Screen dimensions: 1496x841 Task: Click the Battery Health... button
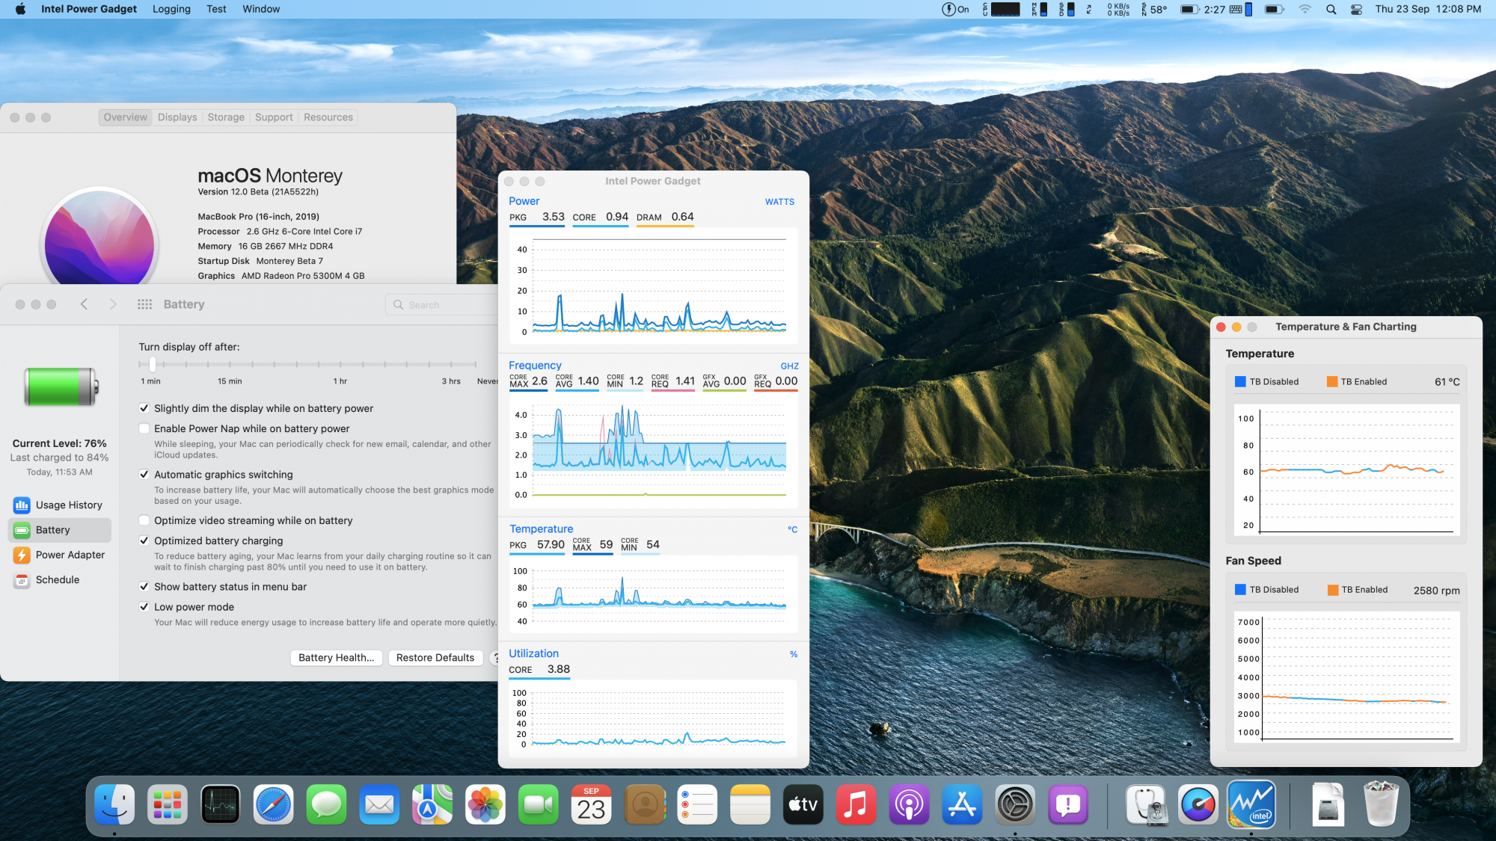coord(336,658)
